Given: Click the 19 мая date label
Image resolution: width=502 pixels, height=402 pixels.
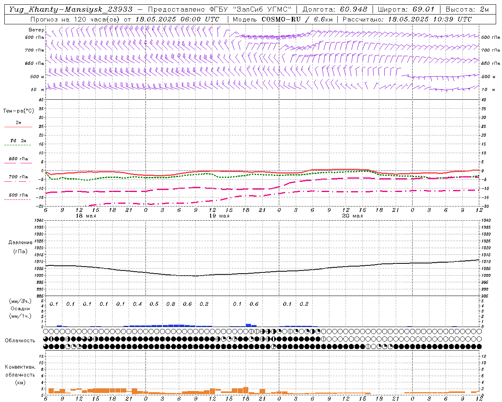Looking at the screenshot, I should (219, 216).
